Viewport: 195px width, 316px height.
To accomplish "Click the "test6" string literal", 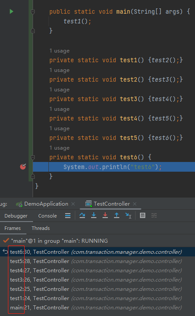I will (x=143, y=167).
